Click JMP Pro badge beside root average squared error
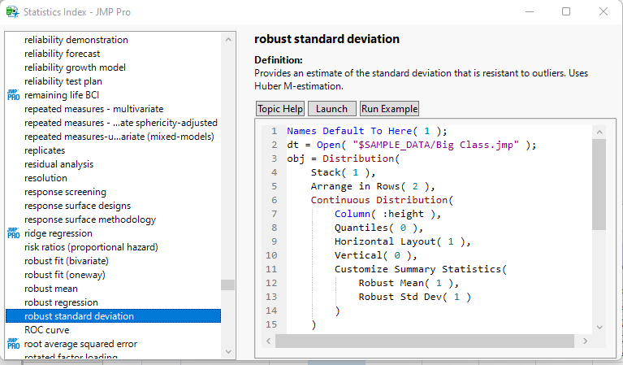This screenshot has height=365, width=623. tap(13, 344)
